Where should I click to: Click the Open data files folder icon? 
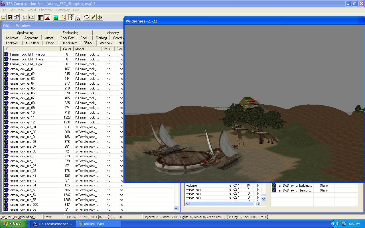3,17
